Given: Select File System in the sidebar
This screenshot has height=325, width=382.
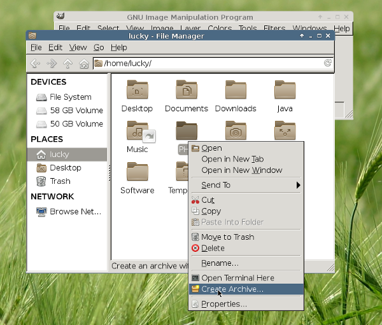Looking at the screenshot, I should 70,97.
